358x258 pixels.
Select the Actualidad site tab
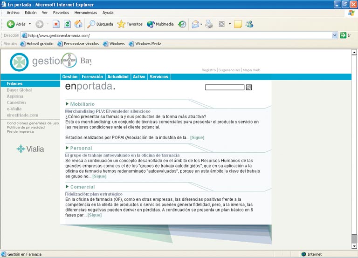[118, 77]
